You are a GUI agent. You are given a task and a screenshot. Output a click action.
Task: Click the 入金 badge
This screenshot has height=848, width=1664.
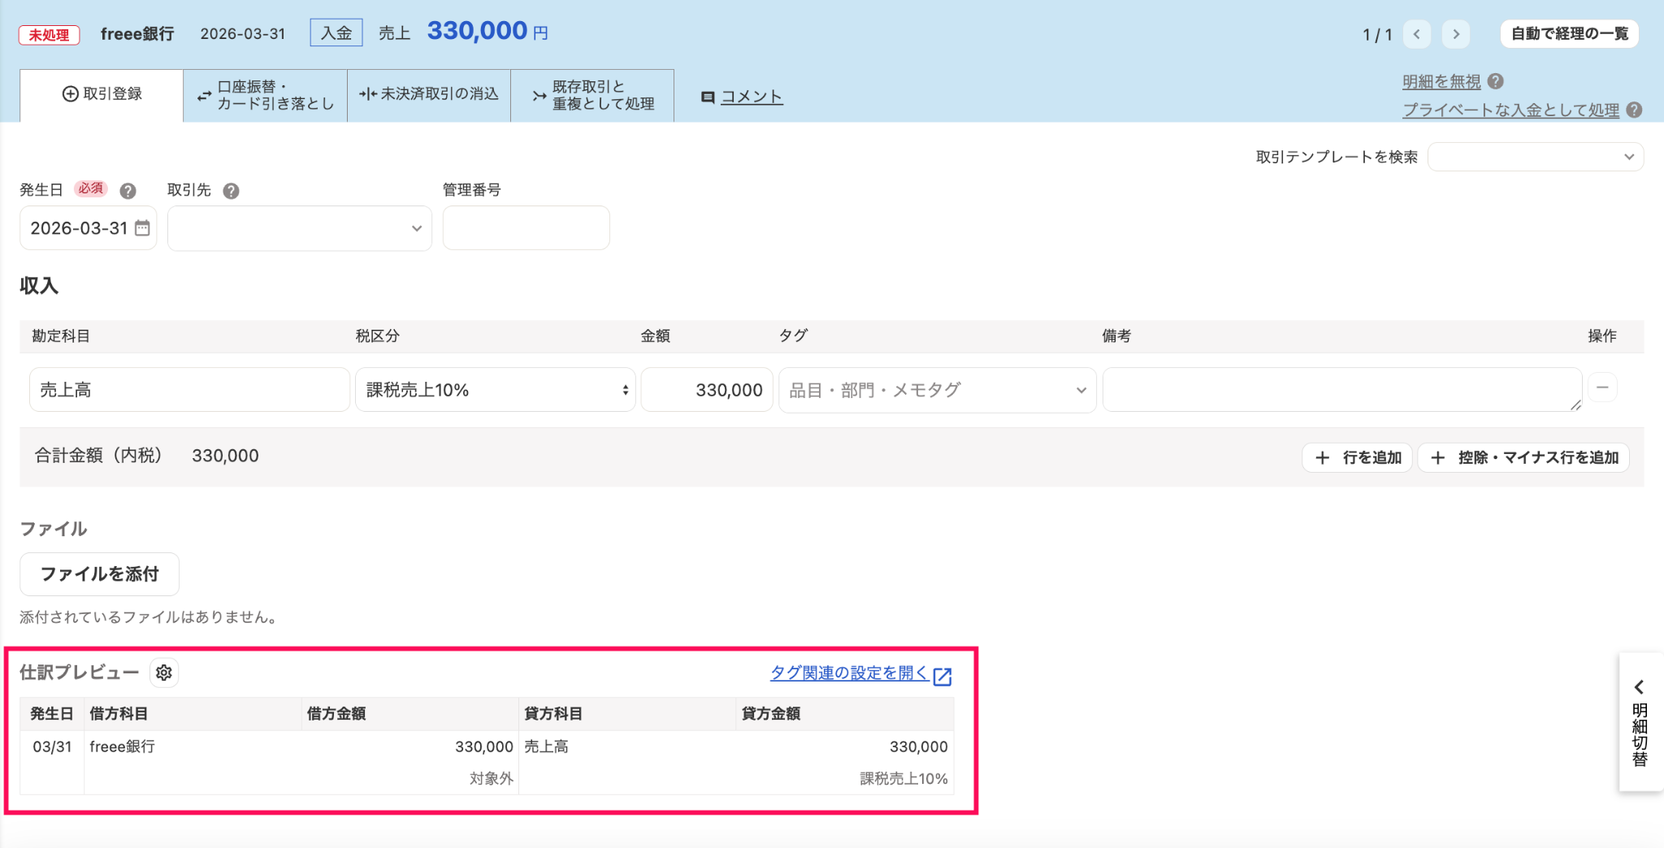[x=336, y=33]
